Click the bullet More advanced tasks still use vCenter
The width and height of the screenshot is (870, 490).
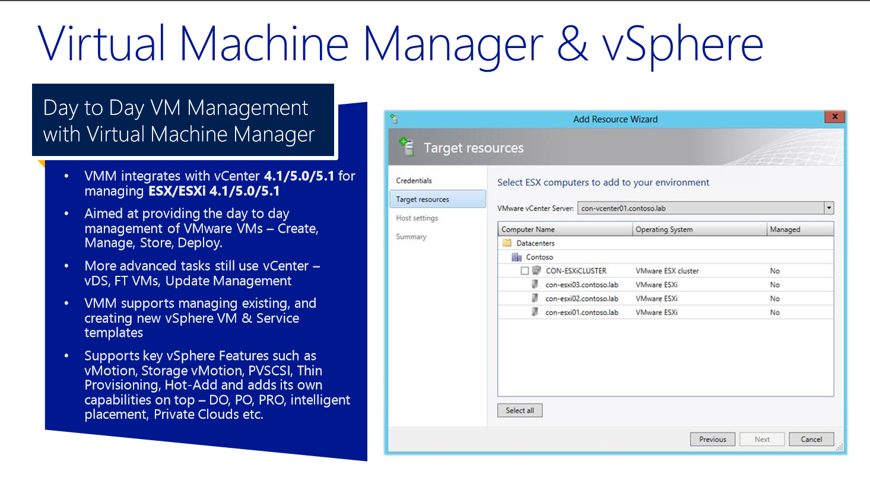(x=202, y=273)
